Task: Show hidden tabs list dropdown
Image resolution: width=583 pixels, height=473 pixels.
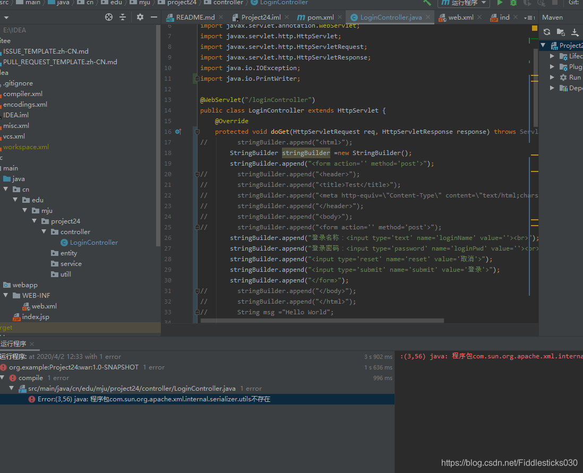Action: [x=529, y=18]
